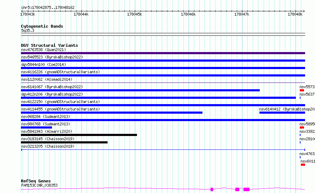Click the 178043k ruler tick label
The width and height of the screenshot is (315, 193).
28,14
